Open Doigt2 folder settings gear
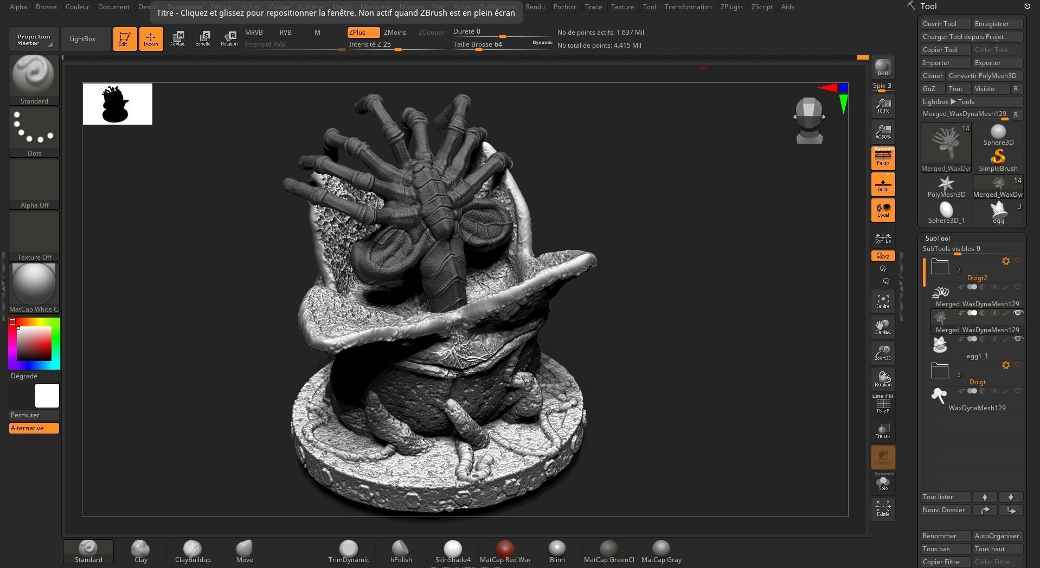The image size is (1040, 568). click(x=1006, y=261)
